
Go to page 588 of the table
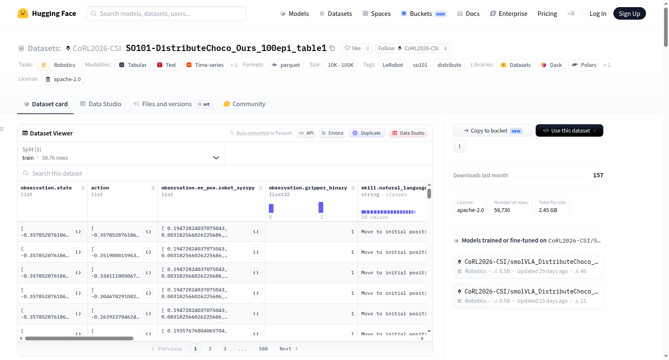(x=263, y=349)
